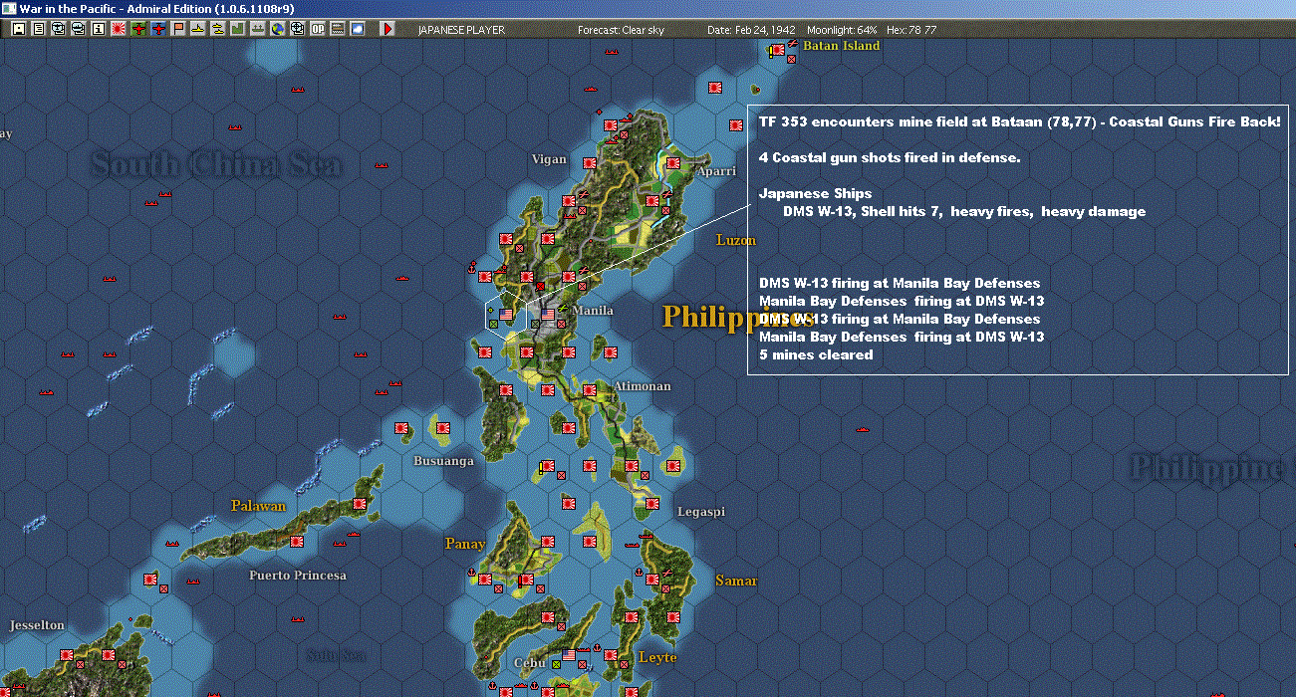Click the Palawan island label
The height and width of the screenshot is (697, 1296).
259,506
